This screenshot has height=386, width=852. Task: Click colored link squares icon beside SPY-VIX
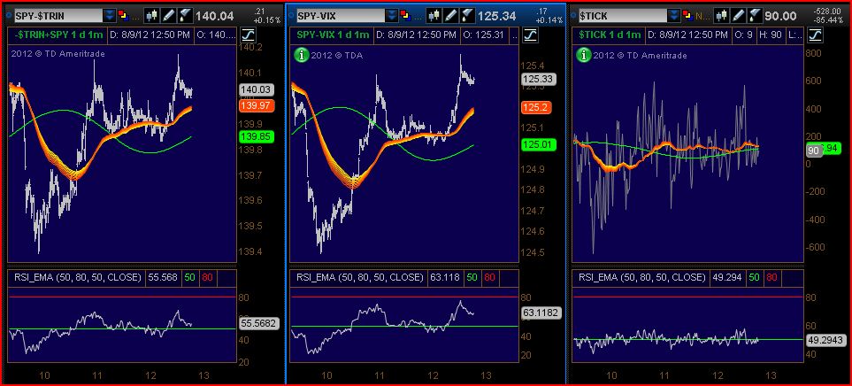pyautogui.click(x=403, y=16)
